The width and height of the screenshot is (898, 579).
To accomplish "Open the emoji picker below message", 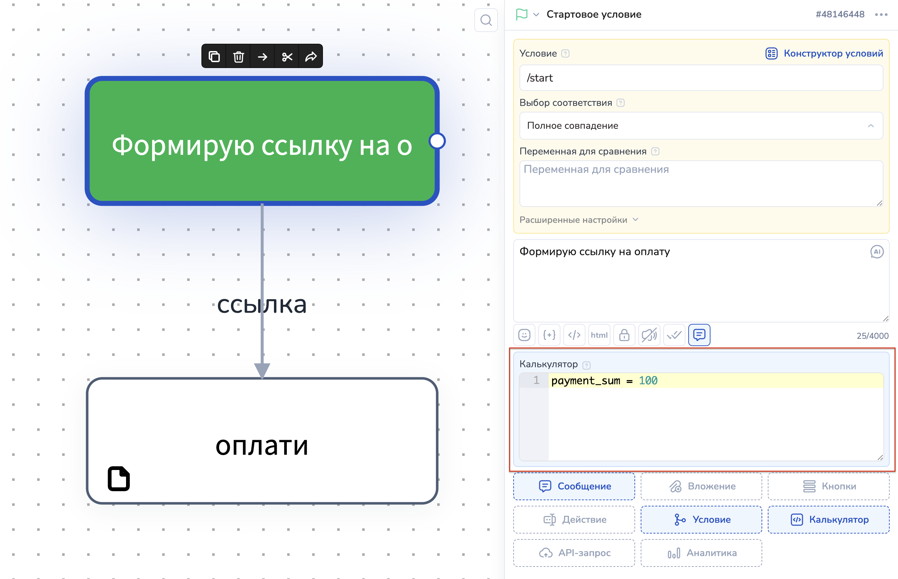I will tap(524, 335).
